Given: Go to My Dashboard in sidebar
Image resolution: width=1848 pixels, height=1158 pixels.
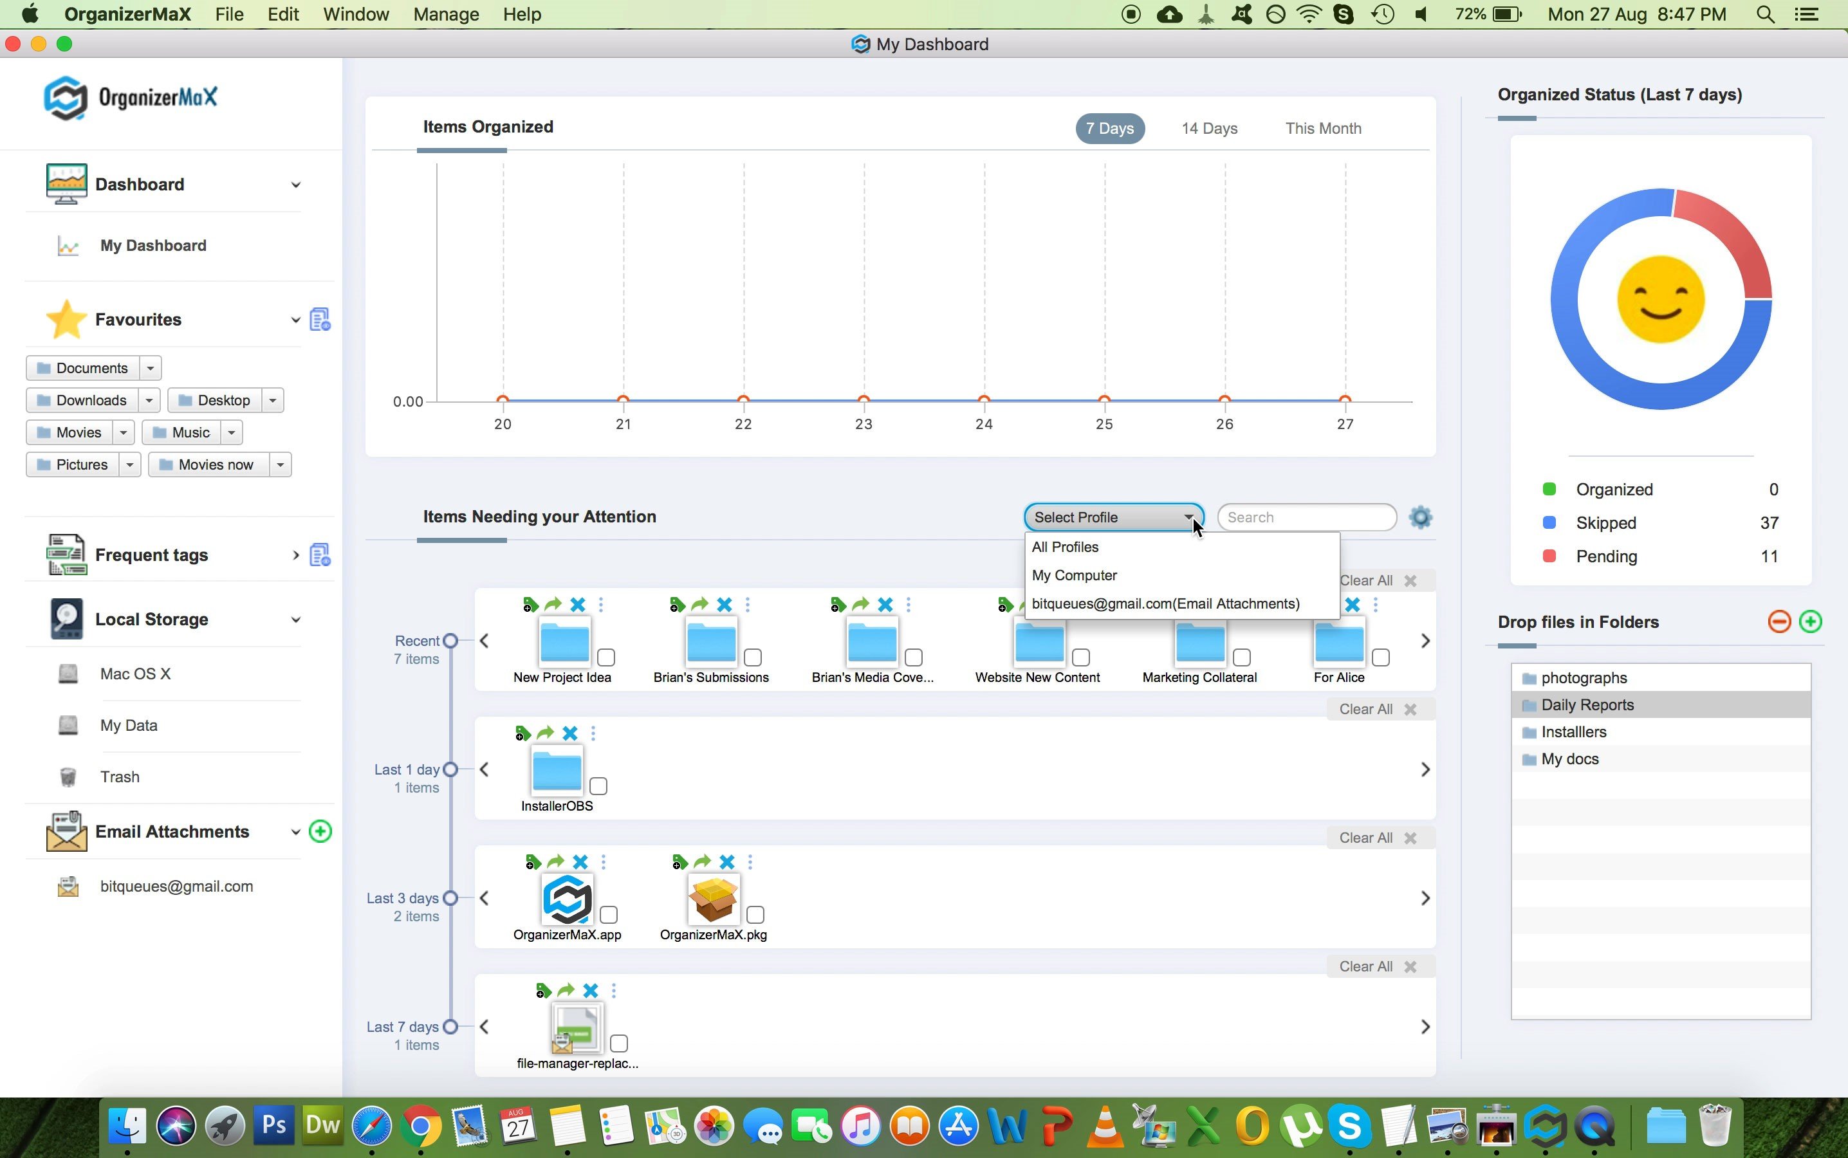Looking at the screenshot, I should (x=153, y=245).
